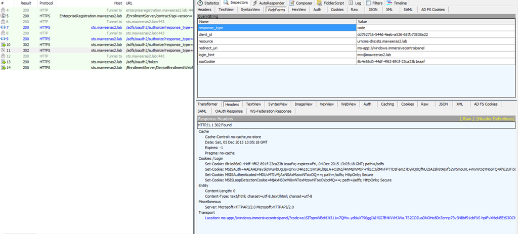The height and width of the screenshot is (234, 518).
Task: Select the response Transformer tab
Action: tap(207, 104)
